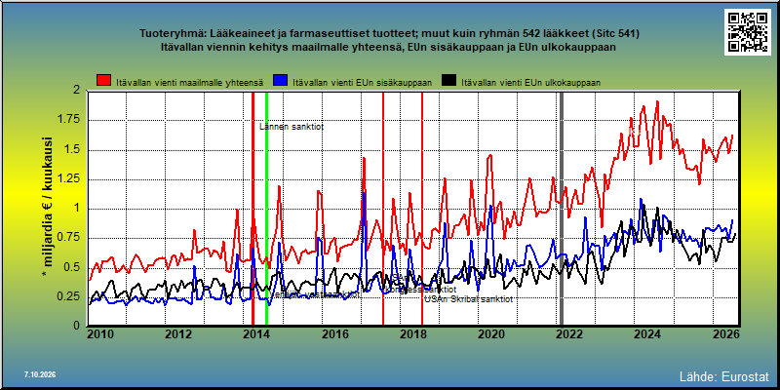Click the x-axis label '2018'
780x390 pixels.
tap(412, 334)
